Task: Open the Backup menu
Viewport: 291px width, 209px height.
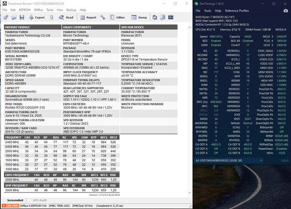Action: click(x=71, y=10)
